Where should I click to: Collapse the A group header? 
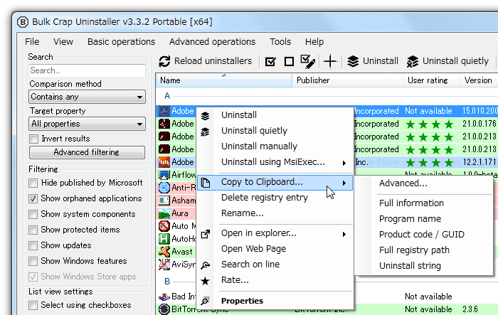[x=167, y=96]
